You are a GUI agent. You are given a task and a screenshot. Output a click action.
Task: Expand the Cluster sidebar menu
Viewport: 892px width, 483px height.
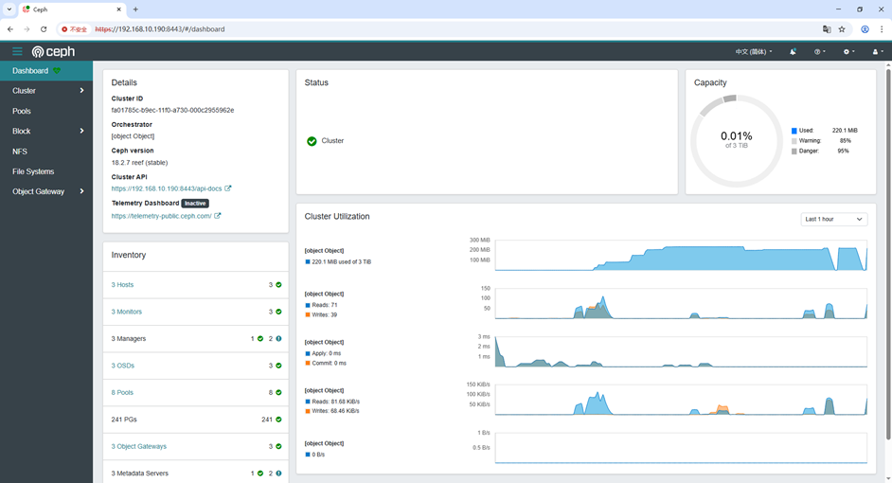[46, 91]
